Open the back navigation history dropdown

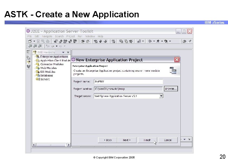click(57, 46)
